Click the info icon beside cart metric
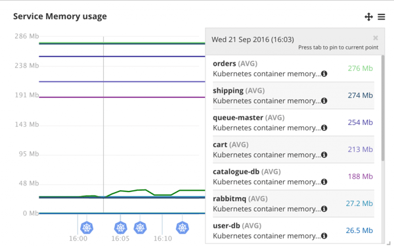394x248 pixels. point(324,155)
